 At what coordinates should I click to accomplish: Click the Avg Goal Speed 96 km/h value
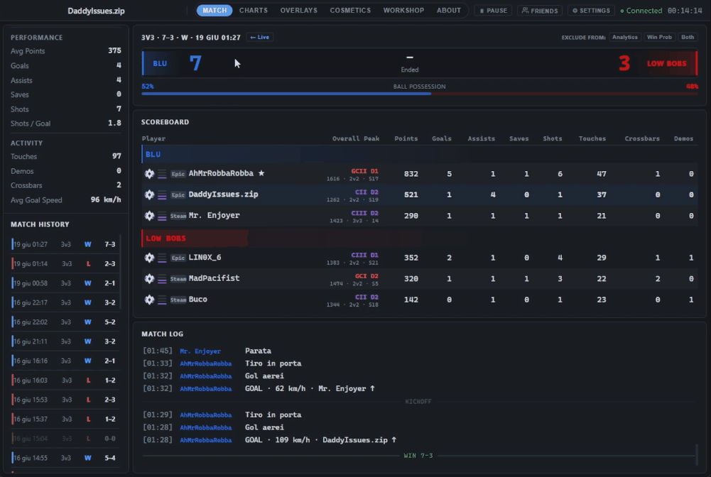click(106, 199)
